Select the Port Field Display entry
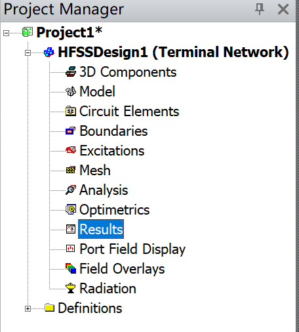299x332 pixels. [132, 249]
